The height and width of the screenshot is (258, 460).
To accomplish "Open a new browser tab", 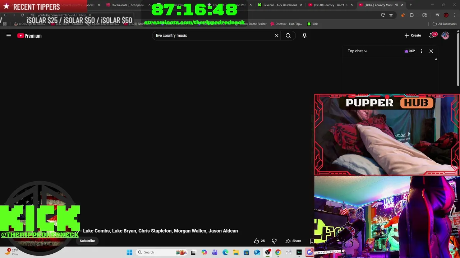I will coord(411,5).
